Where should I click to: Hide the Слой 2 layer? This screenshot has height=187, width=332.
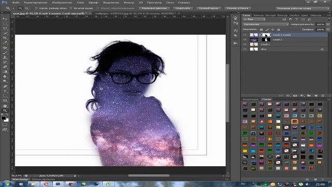pos(245,39)
